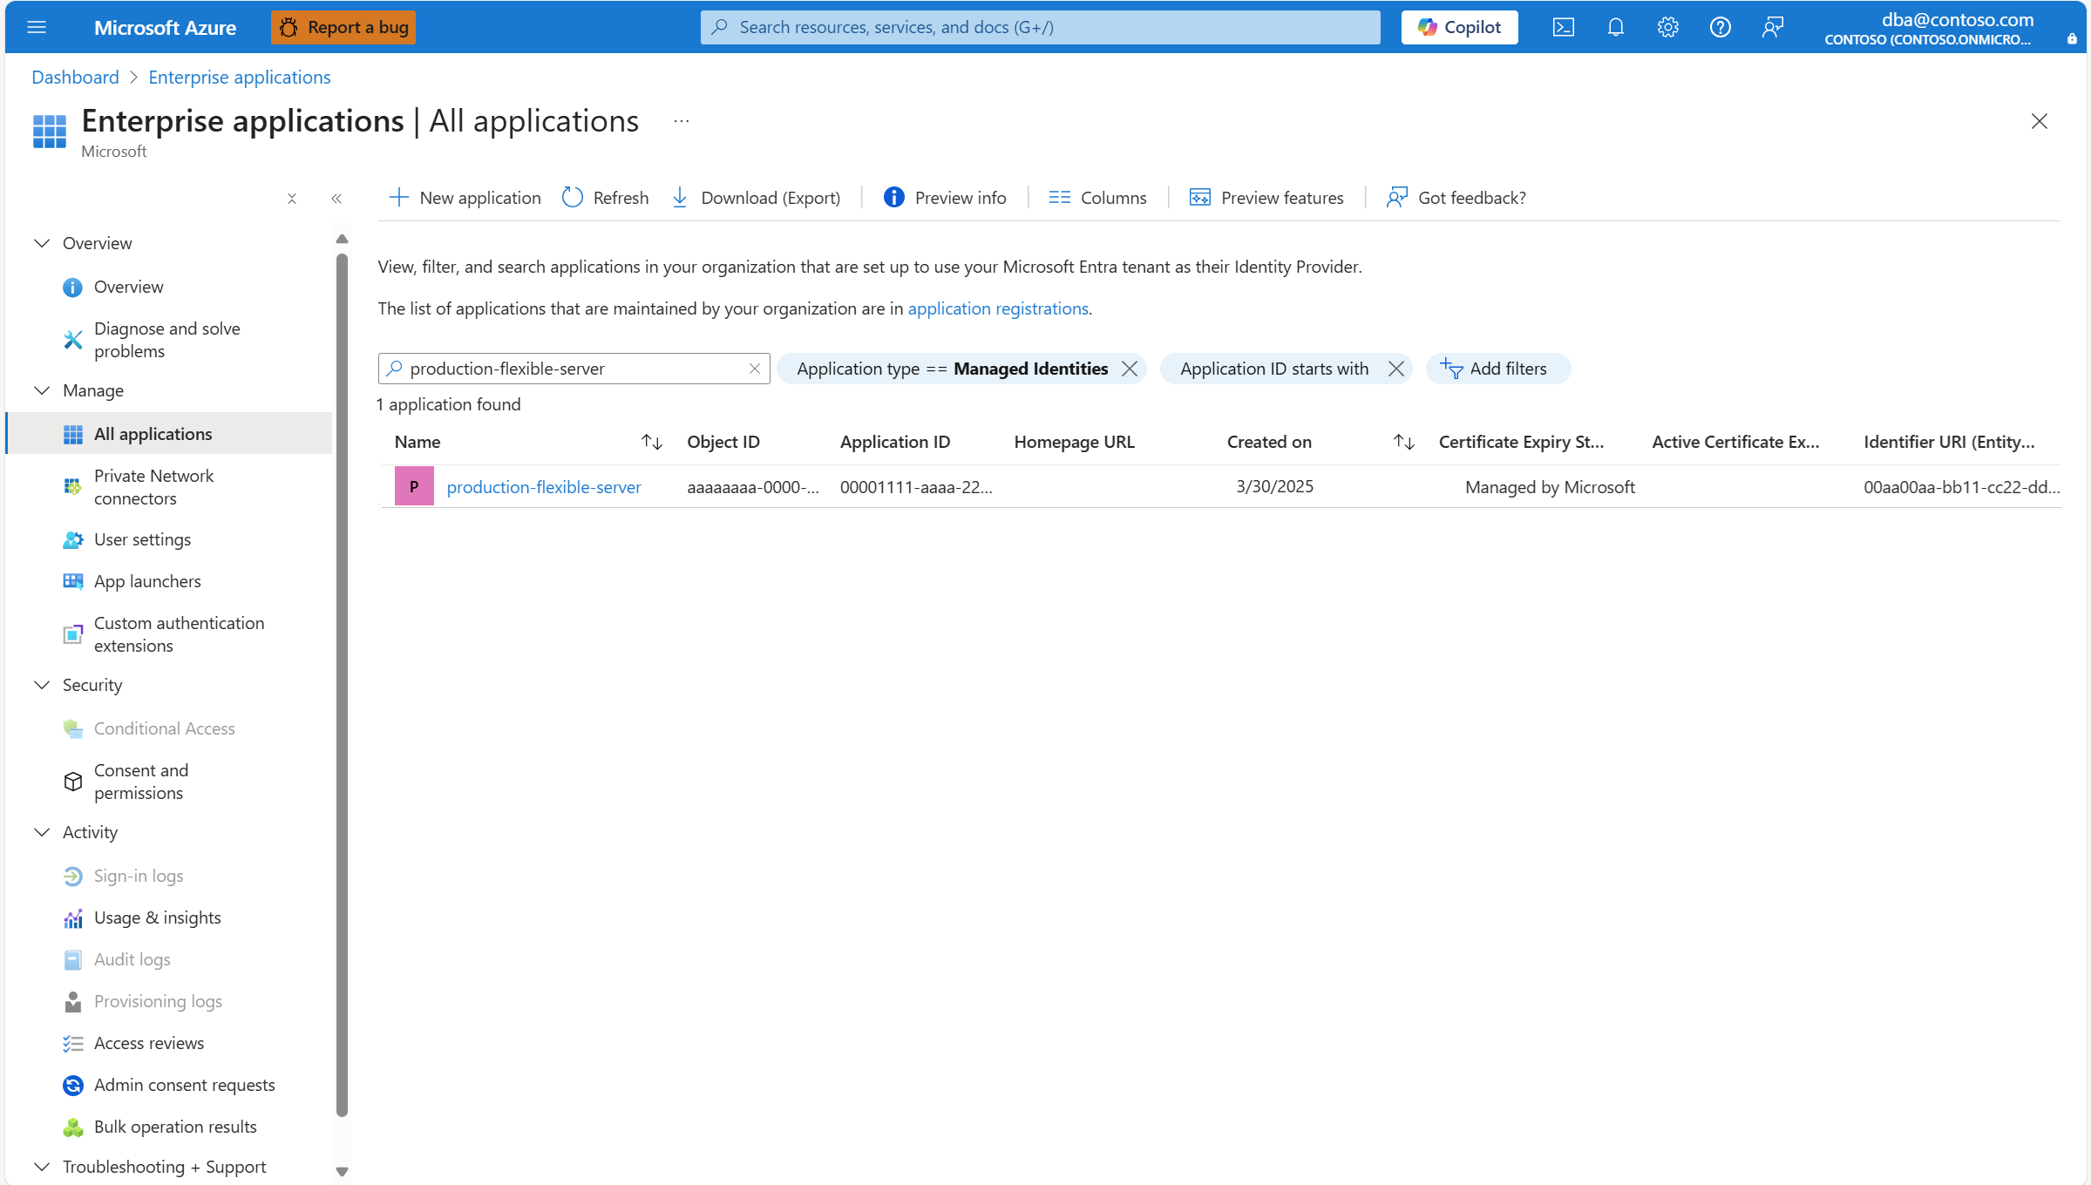The image size is (2091, 1185).
Task: Clear the sidebar menu search
Action: click(292, 199)
